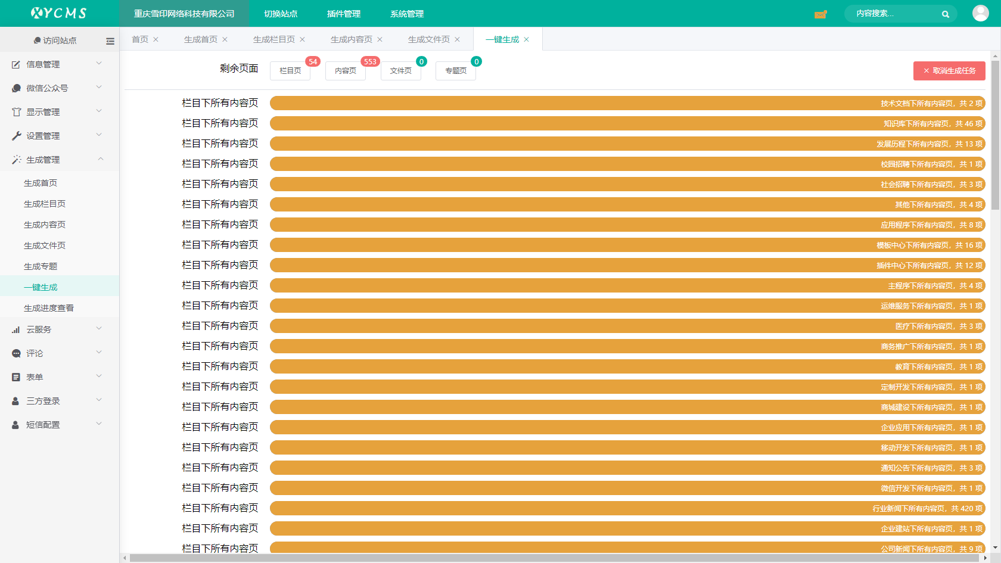1001x563 pixels.
Task: Switch to the 生成文件页 tab
Action: (x=429, y=39)
